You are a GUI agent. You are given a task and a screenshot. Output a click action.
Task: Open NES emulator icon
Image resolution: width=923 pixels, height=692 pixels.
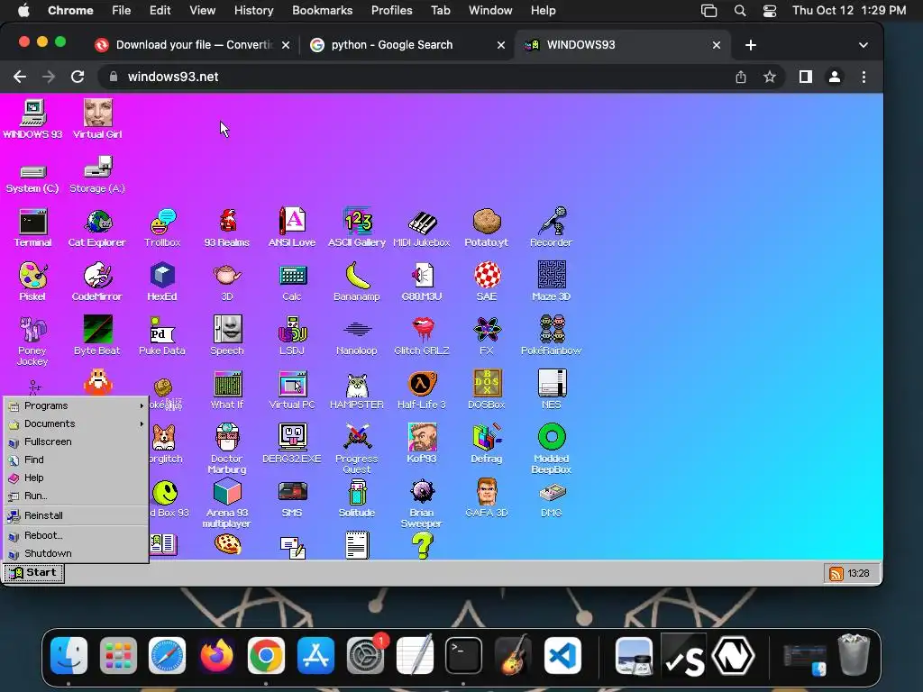(552, 390)
